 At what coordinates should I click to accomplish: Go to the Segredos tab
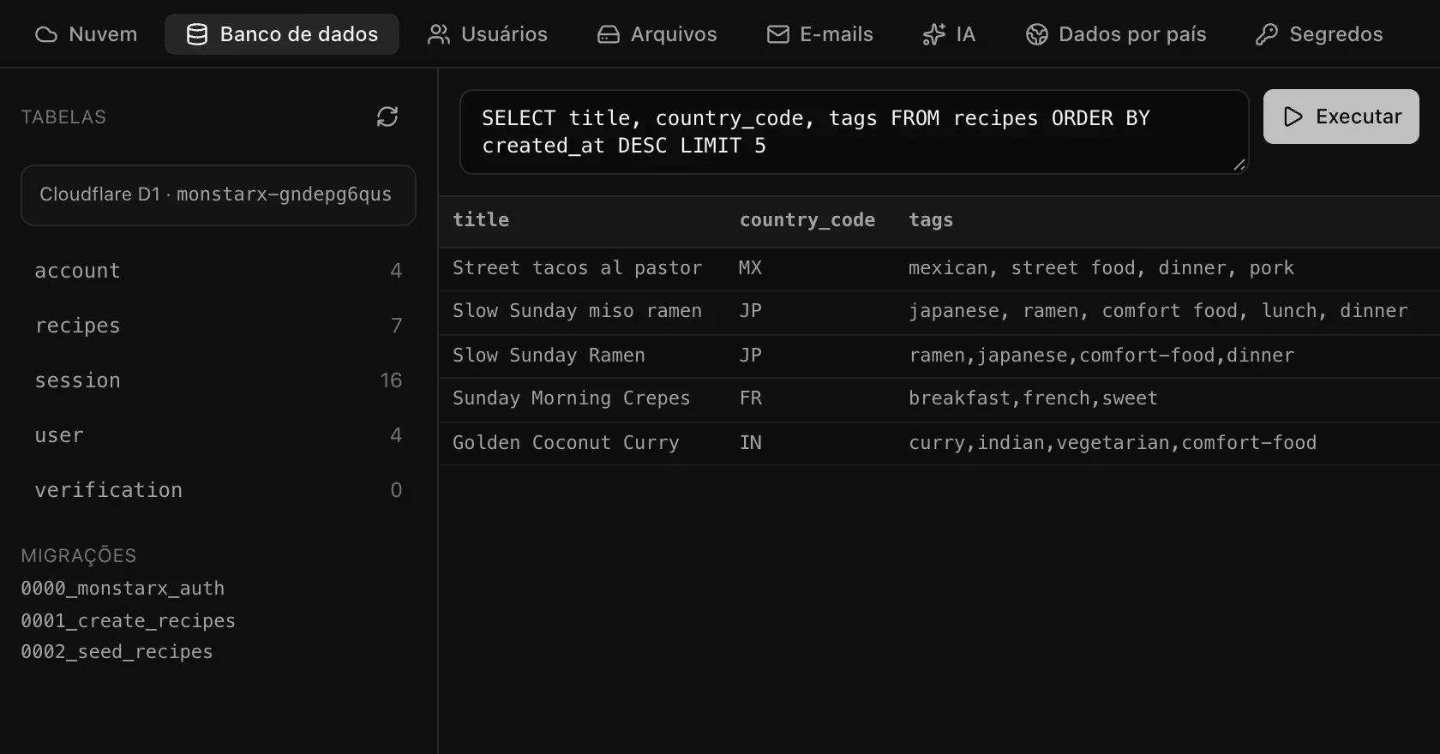tap(1319, 34)
